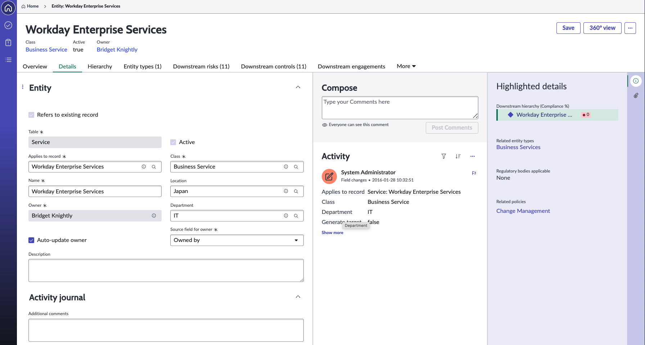Click the Applies to record input field
645x345 pixels.
95,167
